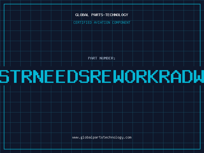Select the letter A in the part number
The width and height of the screenshot is (204, 153).
click(x=176, y=76)
